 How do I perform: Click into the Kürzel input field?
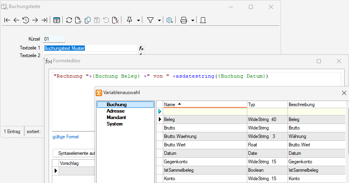(x=54, y=39)
